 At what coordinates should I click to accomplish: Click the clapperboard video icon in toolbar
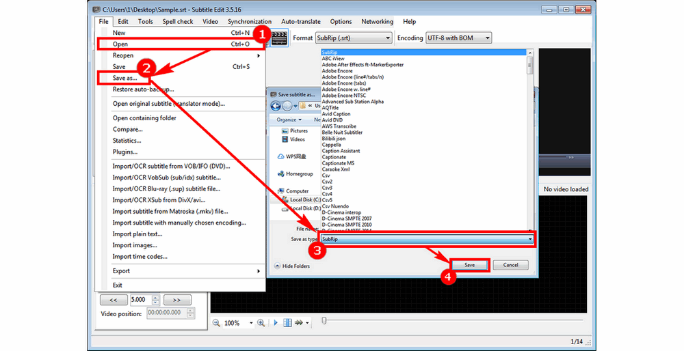click(x=279, y=38)
